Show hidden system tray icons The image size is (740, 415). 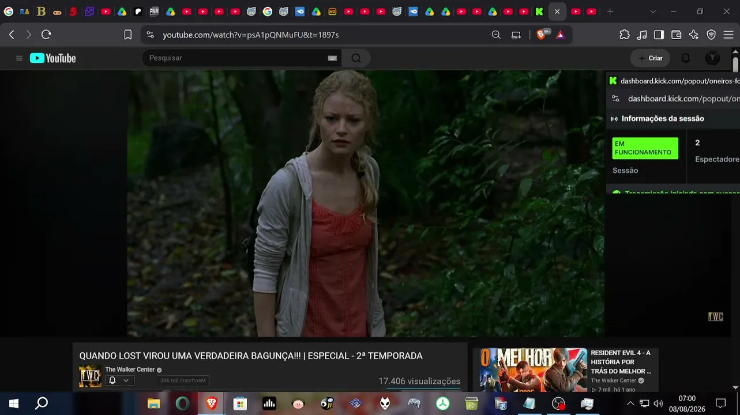coord(630,403)
